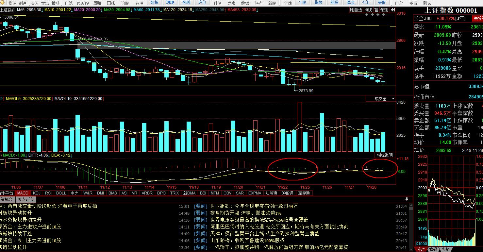Switch to the KDJ indicator tab
The image size is (483, 252).
[x=37, y=193]
